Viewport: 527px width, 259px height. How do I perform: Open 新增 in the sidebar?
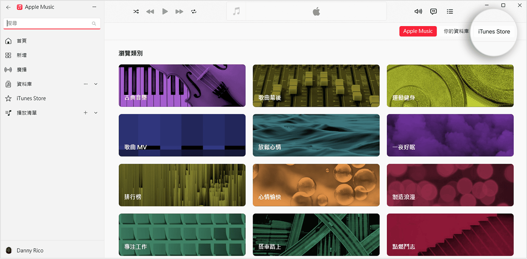pyautogui.click(x=52, y=55)
